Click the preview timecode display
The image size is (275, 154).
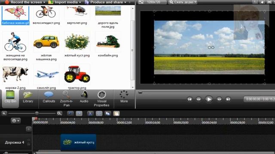(x=260, y=99)
